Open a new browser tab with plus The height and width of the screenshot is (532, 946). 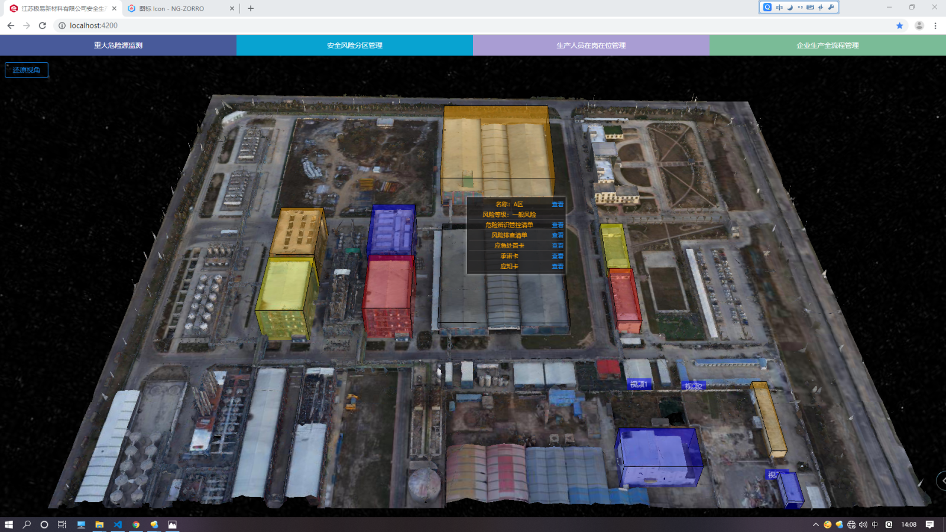point(251,8)
